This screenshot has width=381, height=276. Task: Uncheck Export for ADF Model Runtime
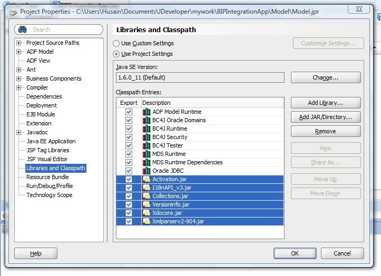pyautogui.click(x=129, y=112)
